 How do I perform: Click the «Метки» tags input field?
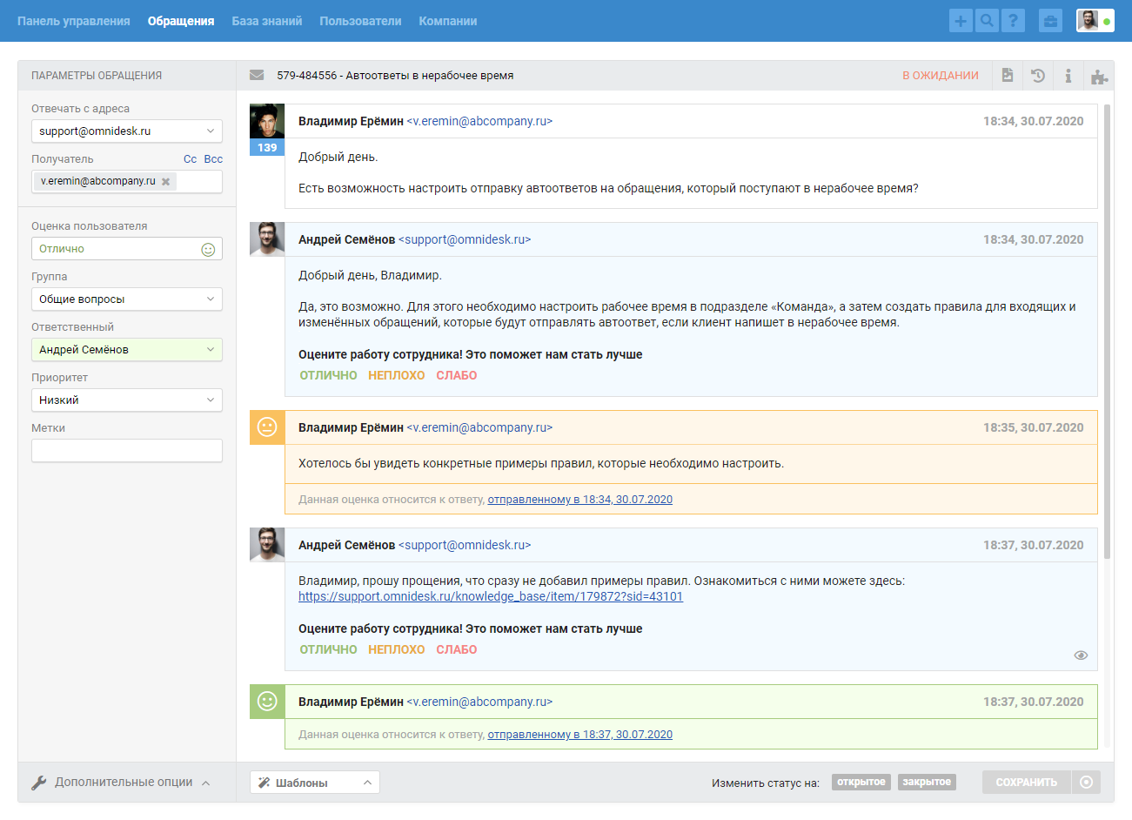point(127,451)
